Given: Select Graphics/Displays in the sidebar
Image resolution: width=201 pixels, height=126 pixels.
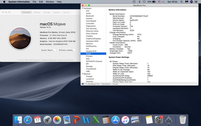Looking at the screenshot, I should (x=93, y=39).
